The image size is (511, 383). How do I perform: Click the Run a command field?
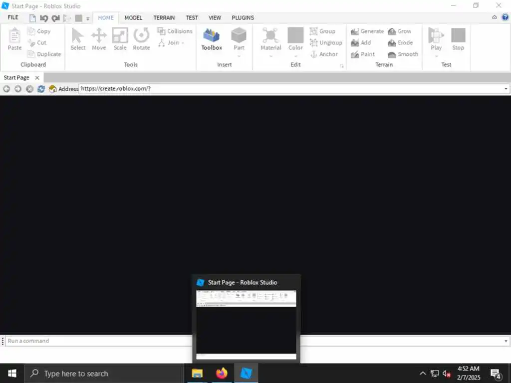(254, 341)
